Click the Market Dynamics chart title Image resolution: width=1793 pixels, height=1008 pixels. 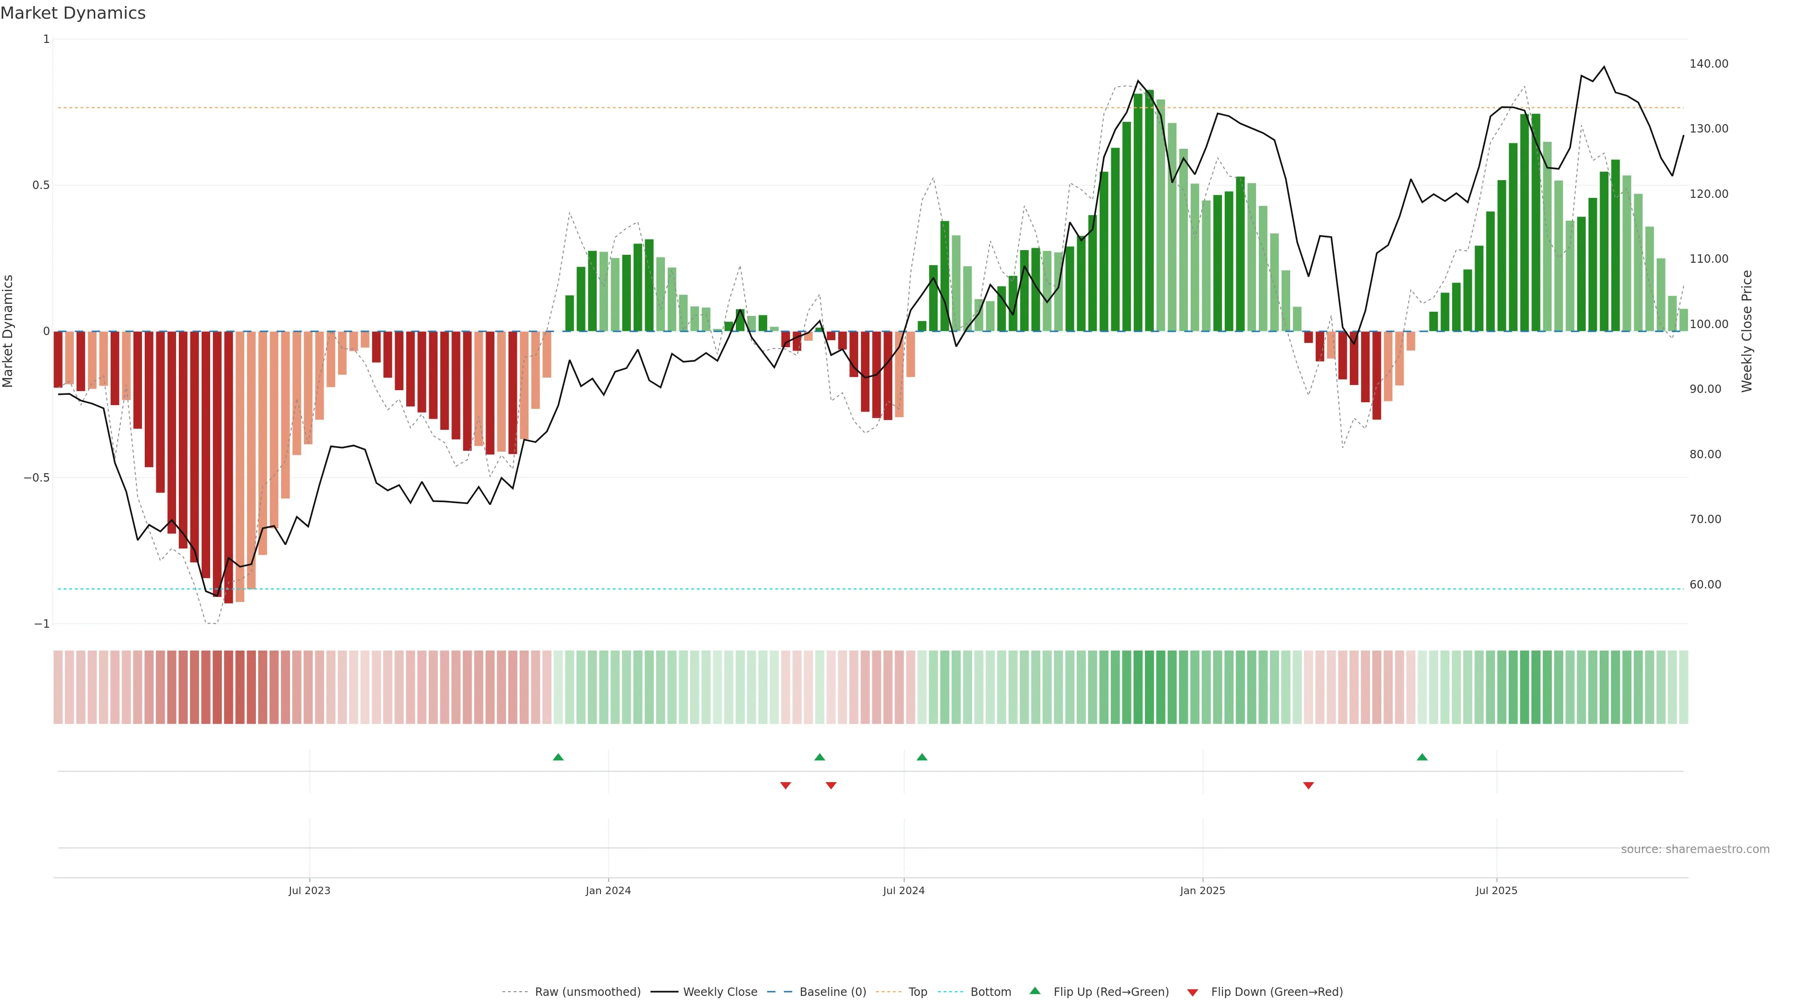(x=73, y=13)
